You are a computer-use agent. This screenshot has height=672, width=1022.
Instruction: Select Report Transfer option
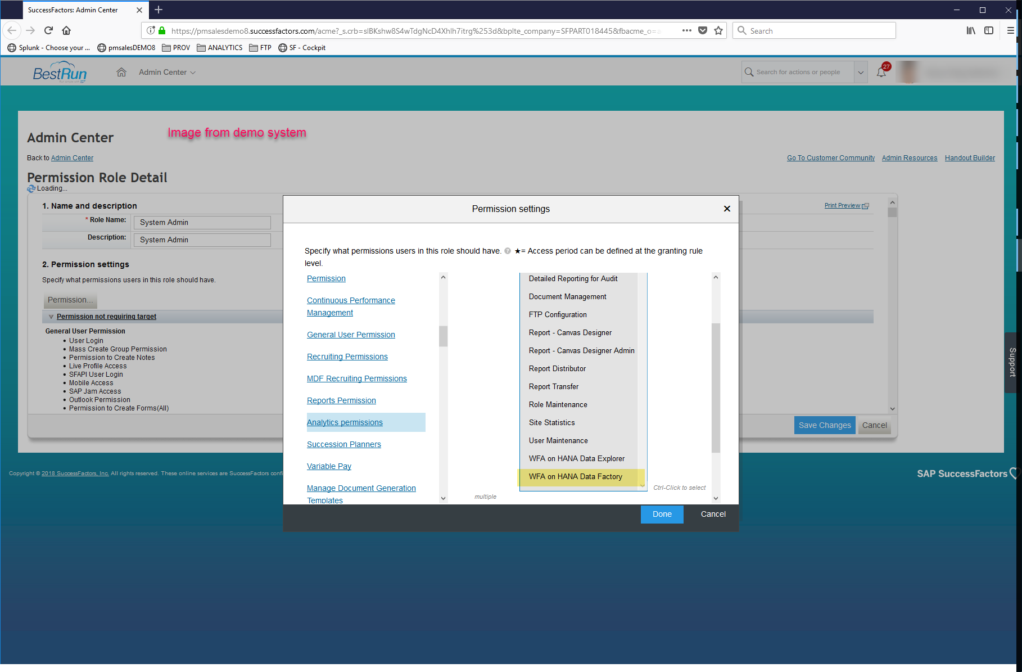[x=579, y=386]
